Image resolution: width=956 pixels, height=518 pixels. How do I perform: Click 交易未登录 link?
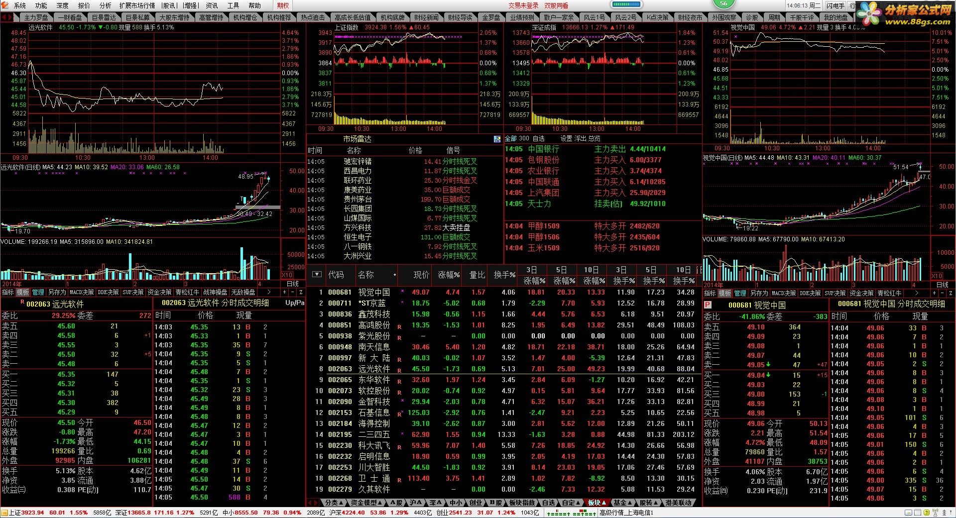pyautogui.click(x=523, y=5)
